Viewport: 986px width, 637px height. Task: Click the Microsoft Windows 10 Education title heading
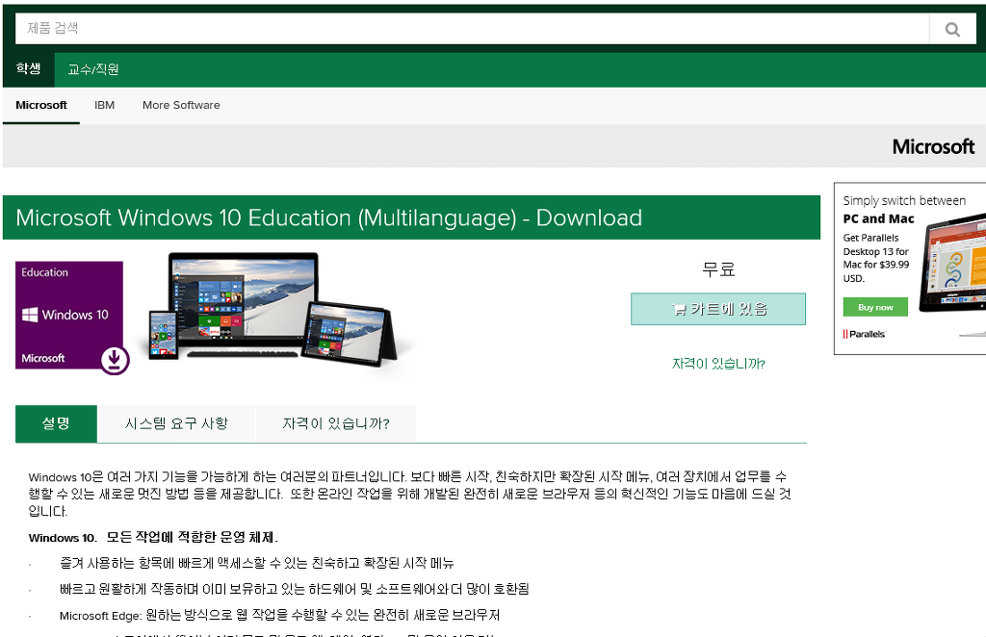(x=329, y=218)
